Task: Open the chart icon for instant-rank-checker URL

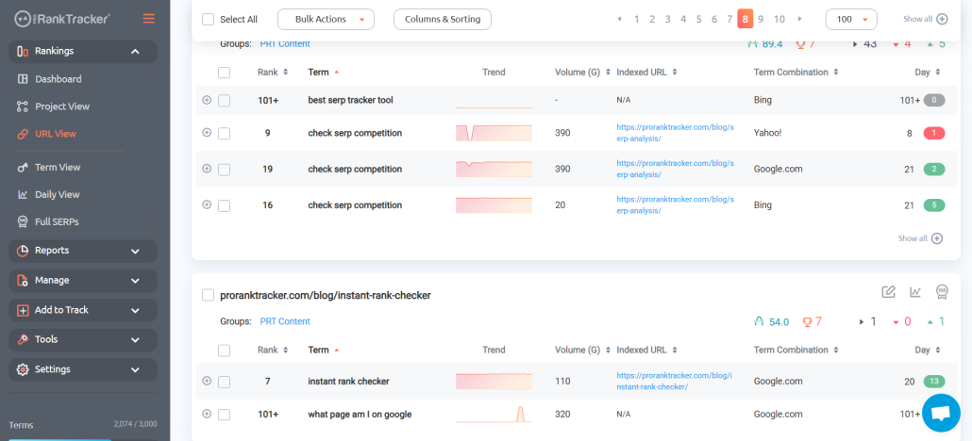Action: [915, 292]
